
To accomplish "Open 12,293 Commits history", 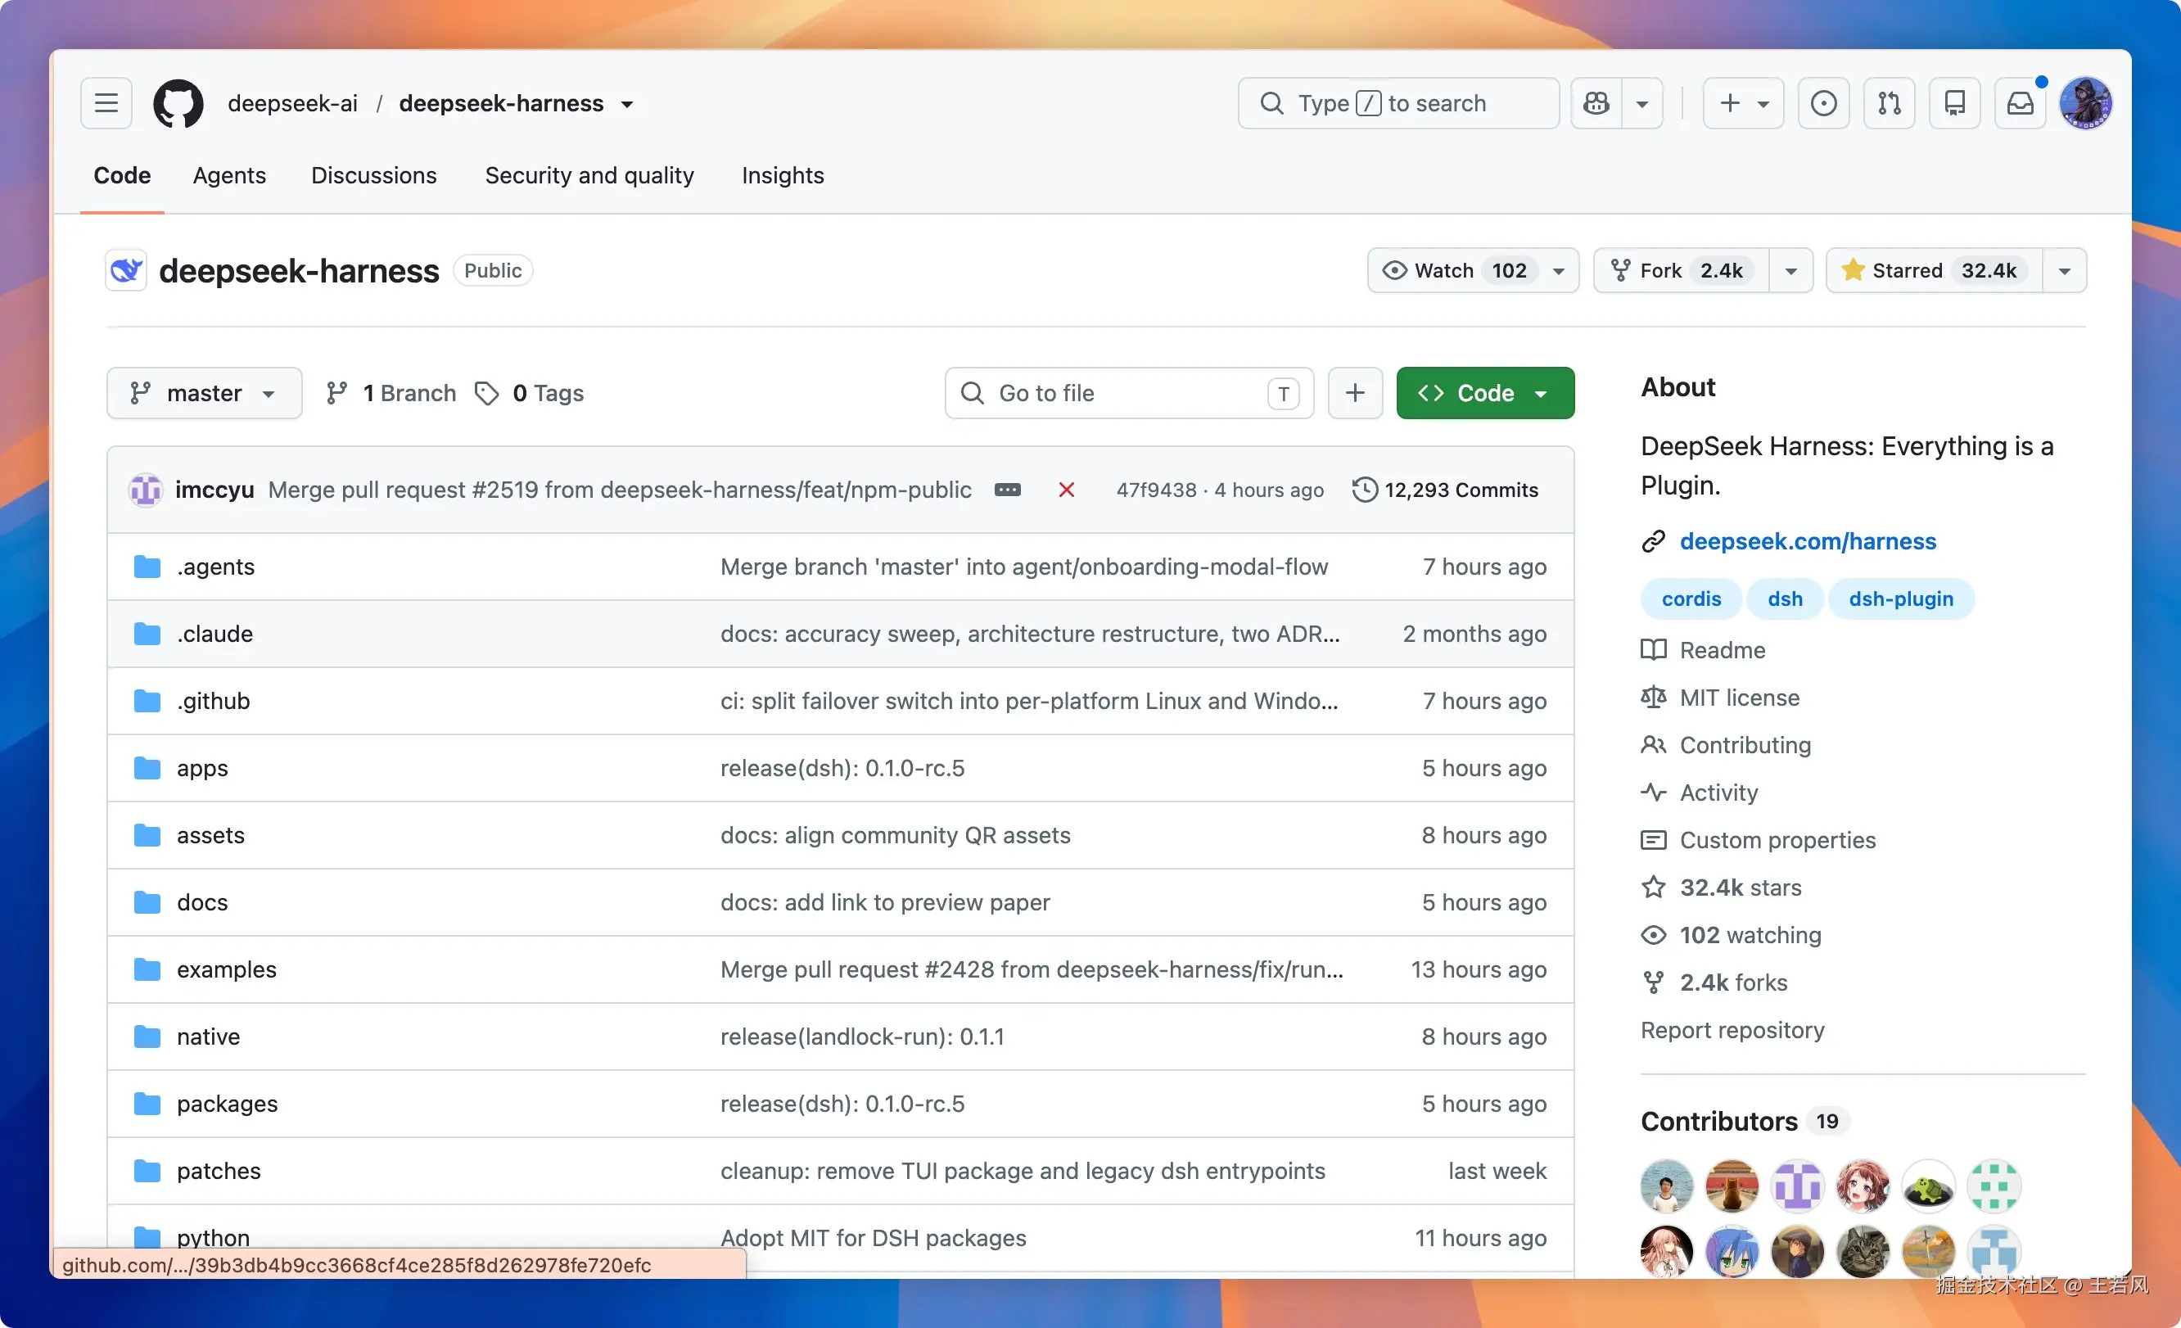I will [x=1446, y=490].
